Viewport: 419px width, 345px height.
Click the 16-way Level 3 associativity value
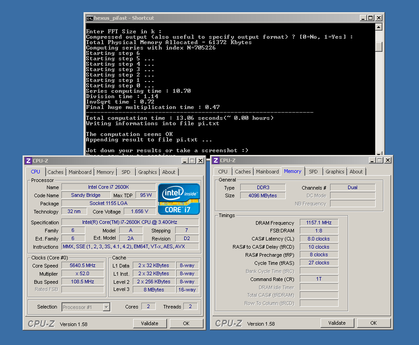pos(187,290)
